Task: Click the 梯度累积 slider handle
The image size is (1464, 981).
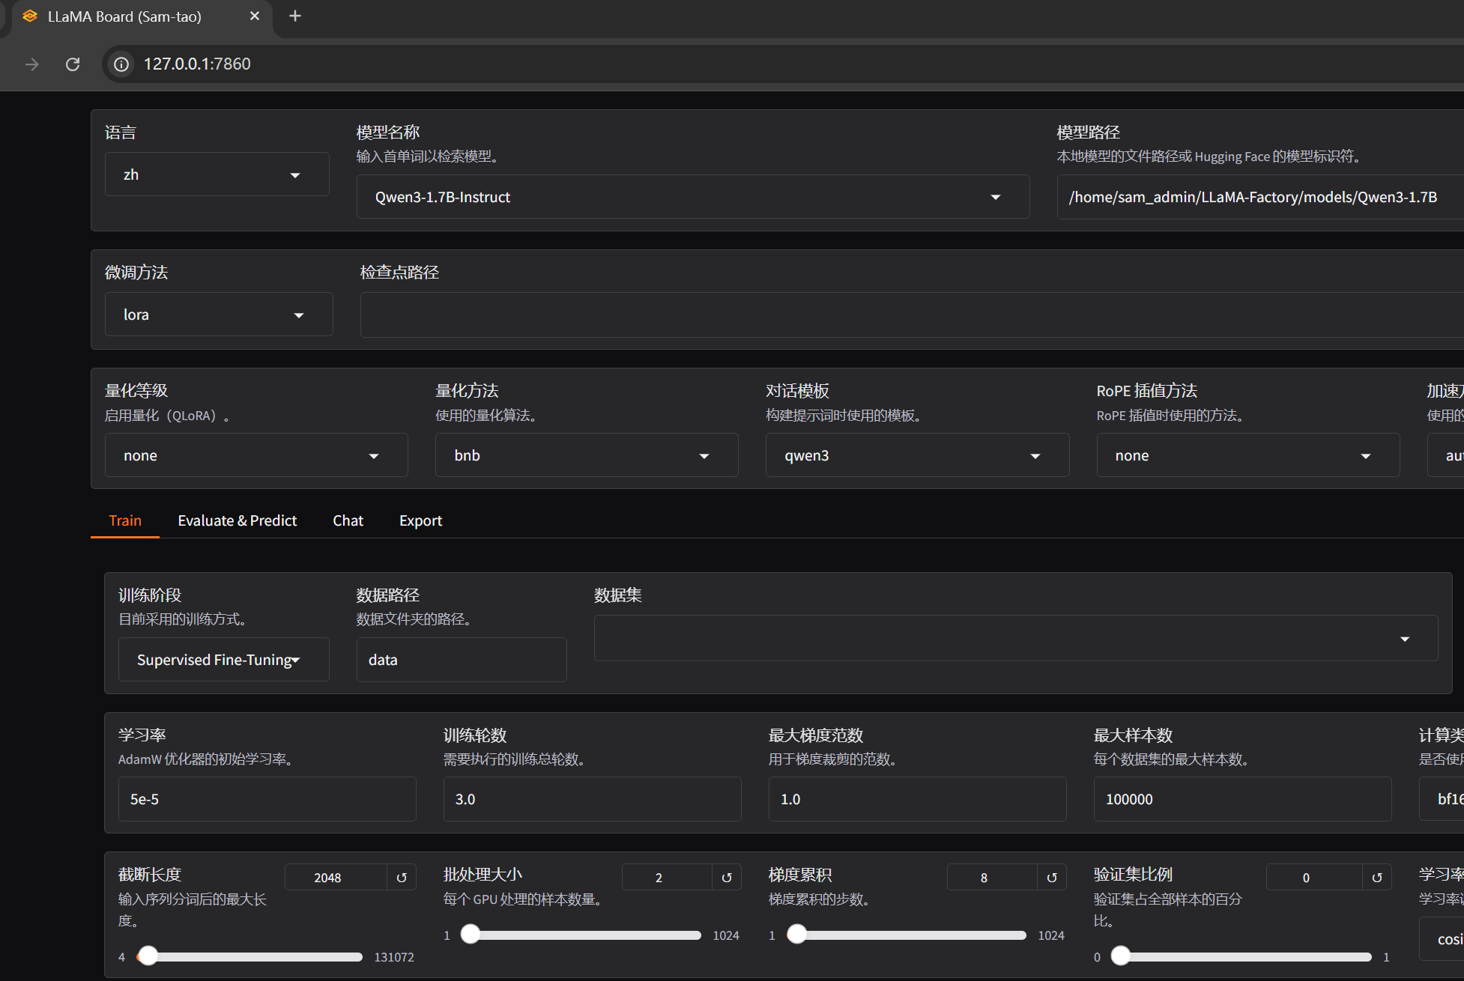Action: 796,934
